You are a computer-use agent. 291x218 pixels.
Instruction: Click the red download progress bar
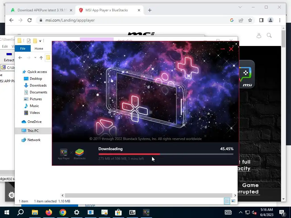tap(166, 154)
